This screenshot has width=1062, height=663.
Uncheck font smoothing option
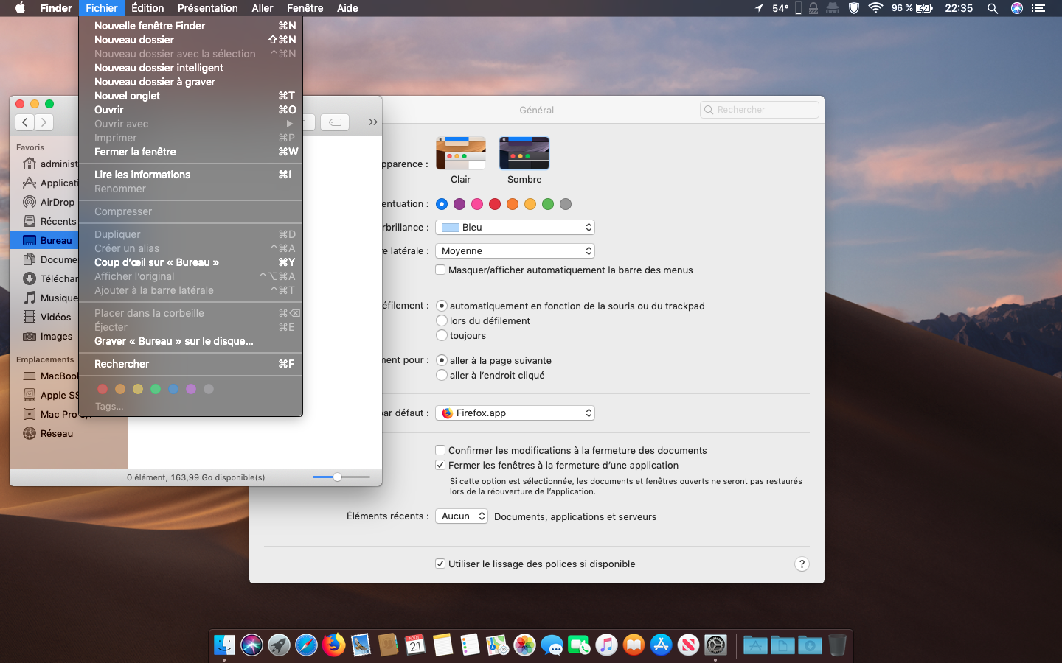point(440,564)
